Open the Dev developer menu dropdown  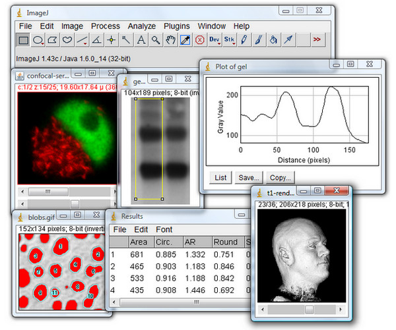point(214,40)
